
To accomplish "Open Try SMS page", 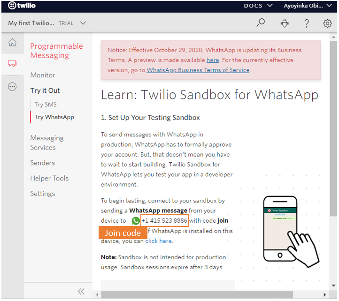I will 46,105.
